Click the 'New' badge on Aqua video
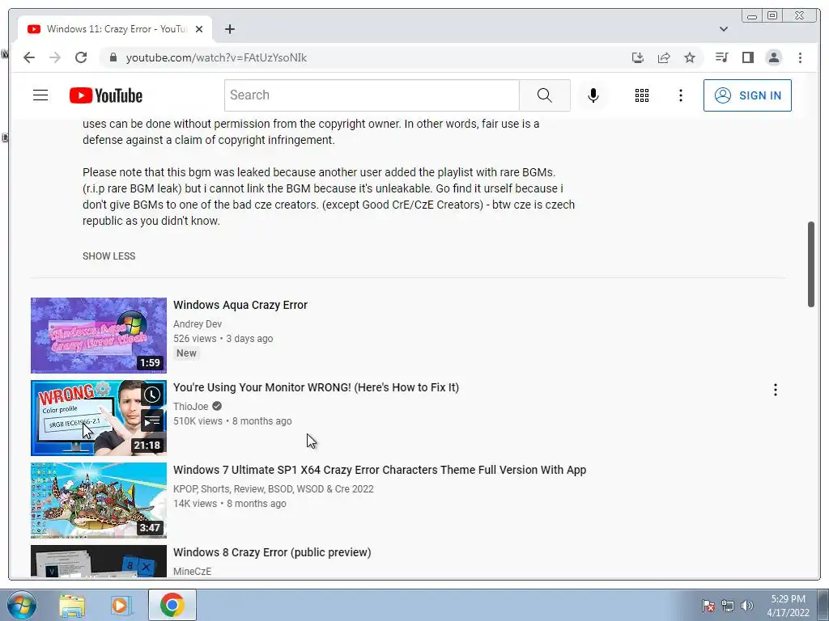The width and height of the screenshot is (829, 621). [187, 353]
